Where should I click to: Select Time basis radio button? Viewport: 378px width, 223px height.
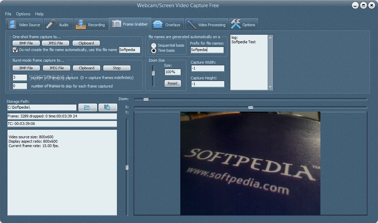pyautogui.click(x=154, y=51)
